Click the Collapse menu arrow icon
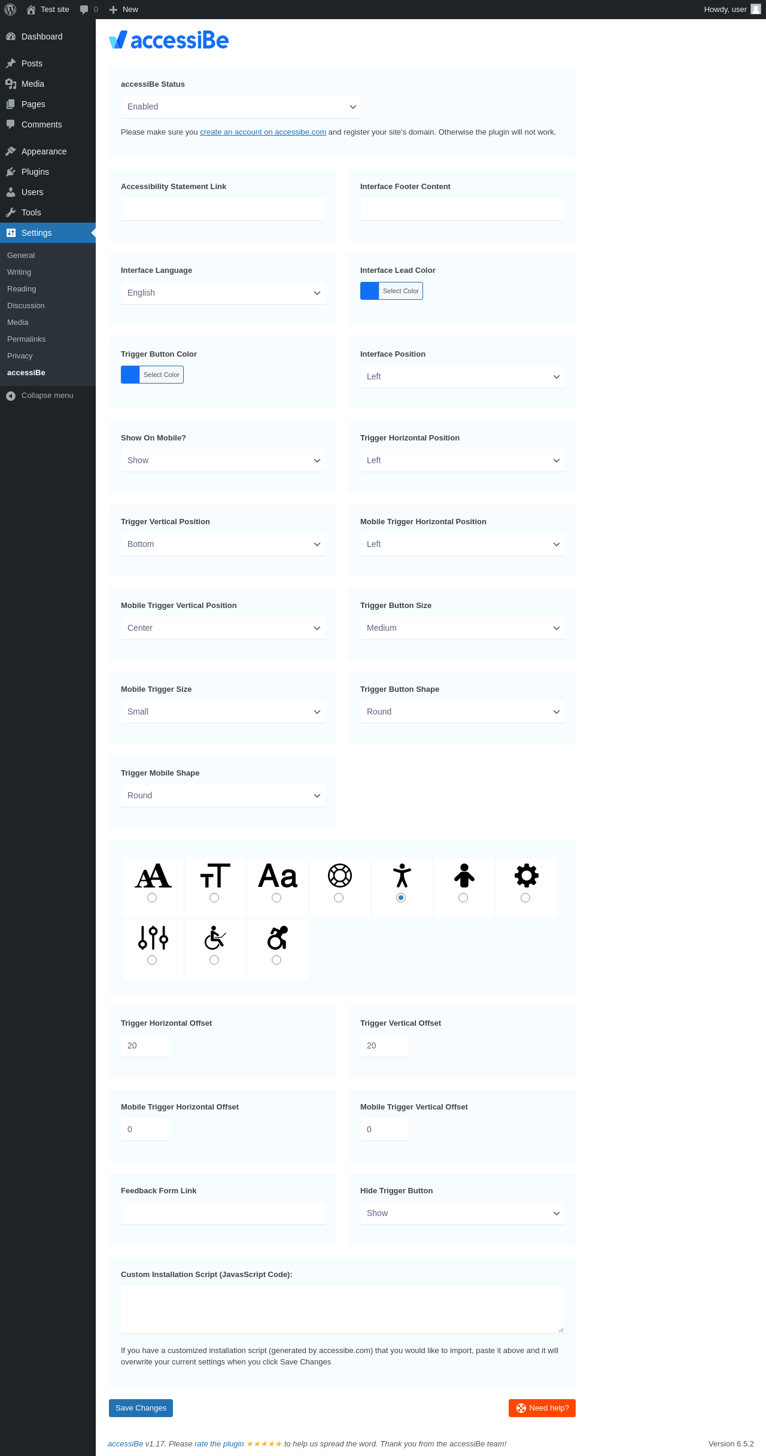The height and width of the screenshot is (1456, 766). point(11,396)
